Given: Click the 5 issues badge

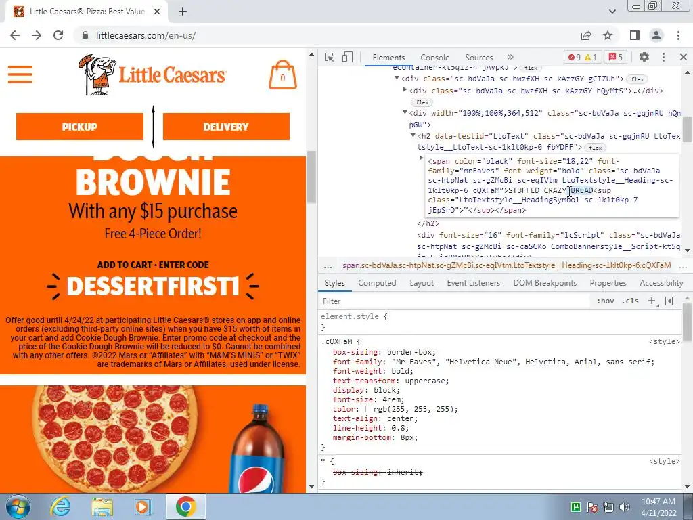Looking at the screenshot, I should tap(615, 57).
